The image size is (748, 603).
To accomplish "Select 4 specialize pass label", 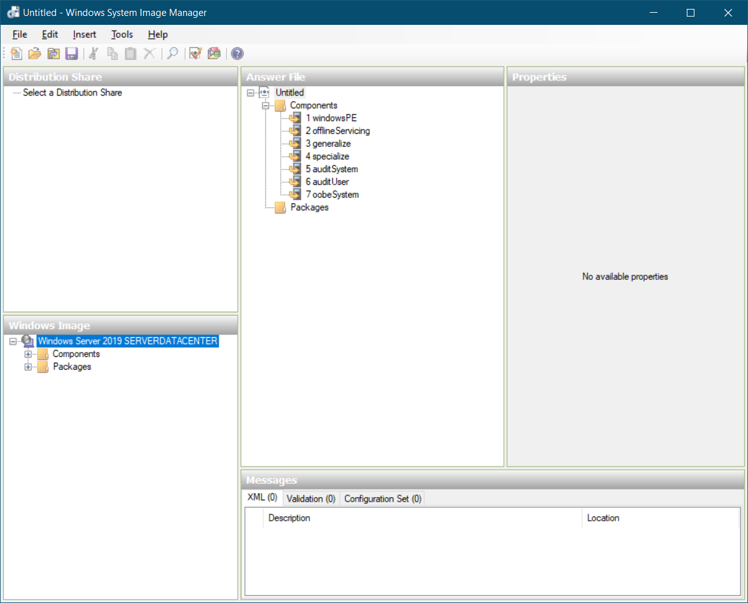I will click(x=327, y=156).
